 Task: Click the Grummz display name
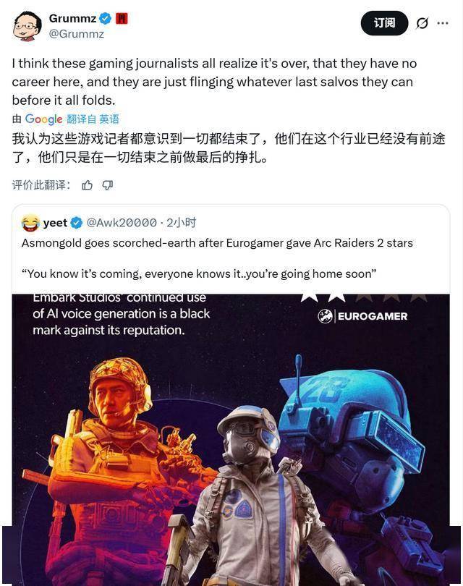[72, 18]
